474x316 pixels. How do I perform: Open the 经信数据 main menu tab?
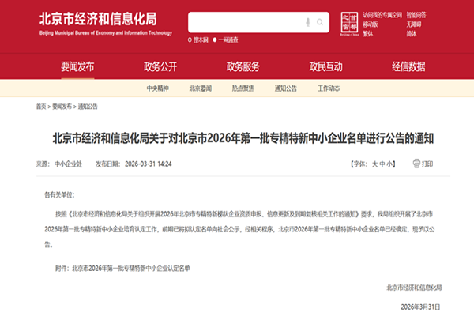408,66
